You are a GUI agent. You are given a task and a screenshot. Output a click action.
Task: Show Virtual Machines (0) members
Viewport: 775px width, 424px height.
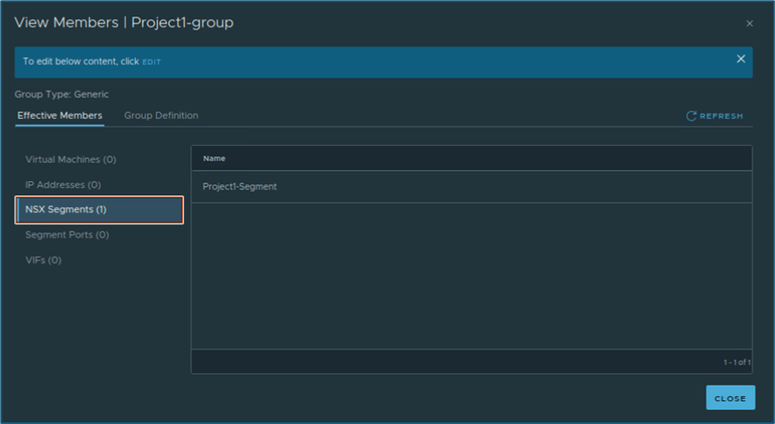pos(71,159)
